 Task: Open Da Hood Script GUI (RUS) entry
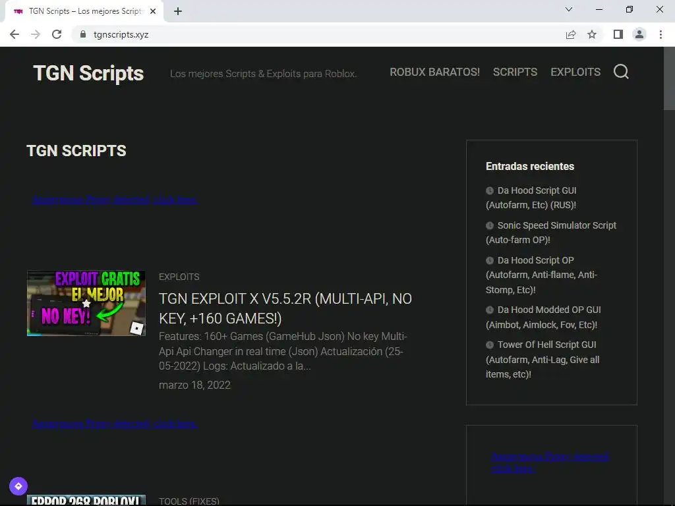pos(531,198)
